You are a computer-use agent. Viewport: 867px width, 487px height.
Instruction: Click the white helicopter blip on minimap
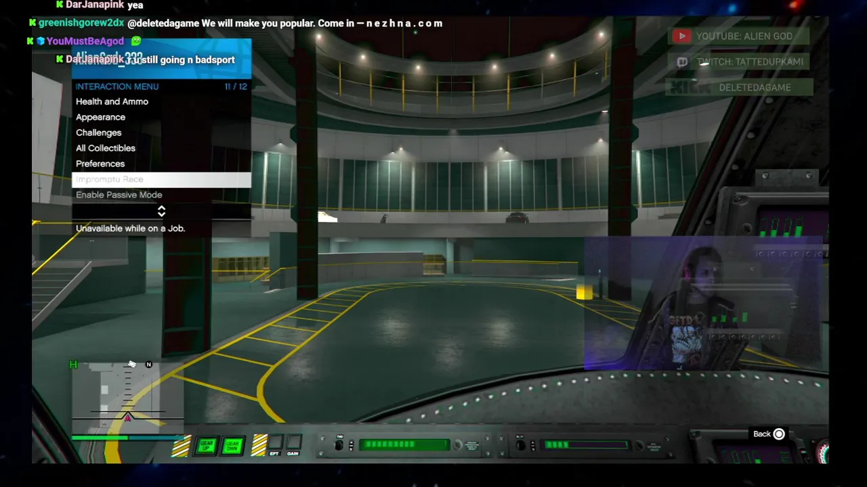(x=132, y=365)
